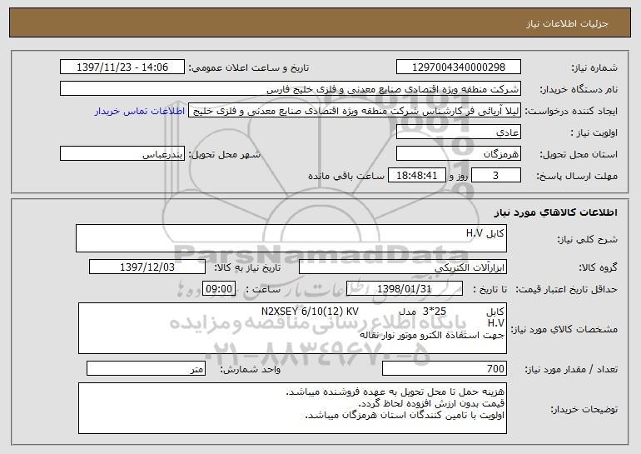The height and width of the screenshot is (454, 641).
Task: Click the label نام دستگاه خریدار
Action: coord(579,89)
